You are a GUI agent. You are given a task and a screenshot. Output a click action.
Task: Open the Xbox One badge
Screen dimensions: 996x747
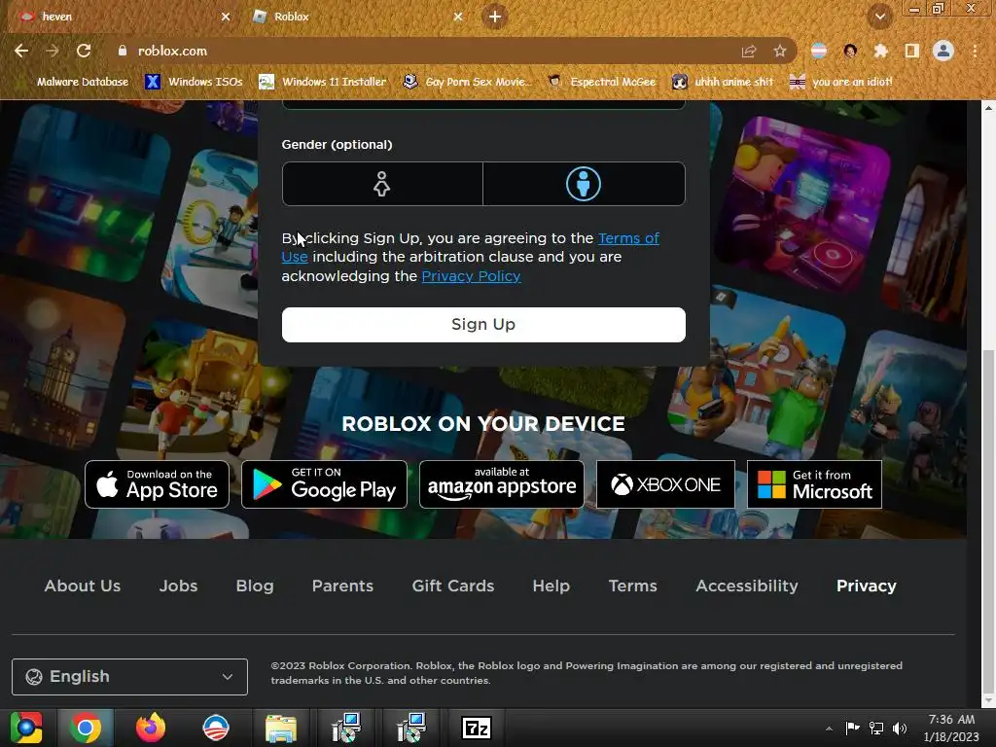665,484
